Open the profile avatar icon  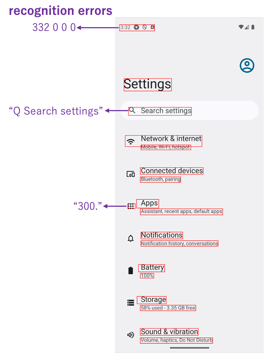(247, 65)
